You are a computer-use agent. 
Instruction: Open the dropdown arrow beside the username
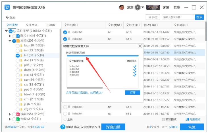coord(143,7)
